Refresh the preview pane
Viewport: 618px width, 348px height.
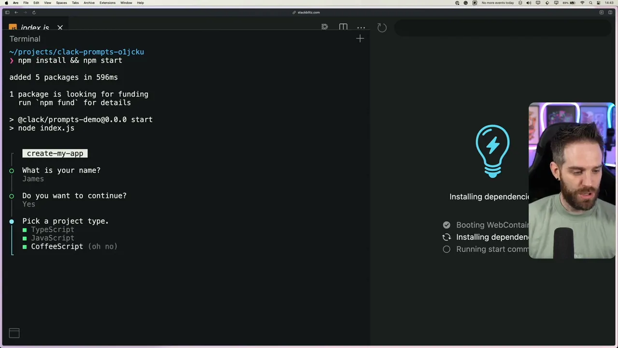point(382,28)
